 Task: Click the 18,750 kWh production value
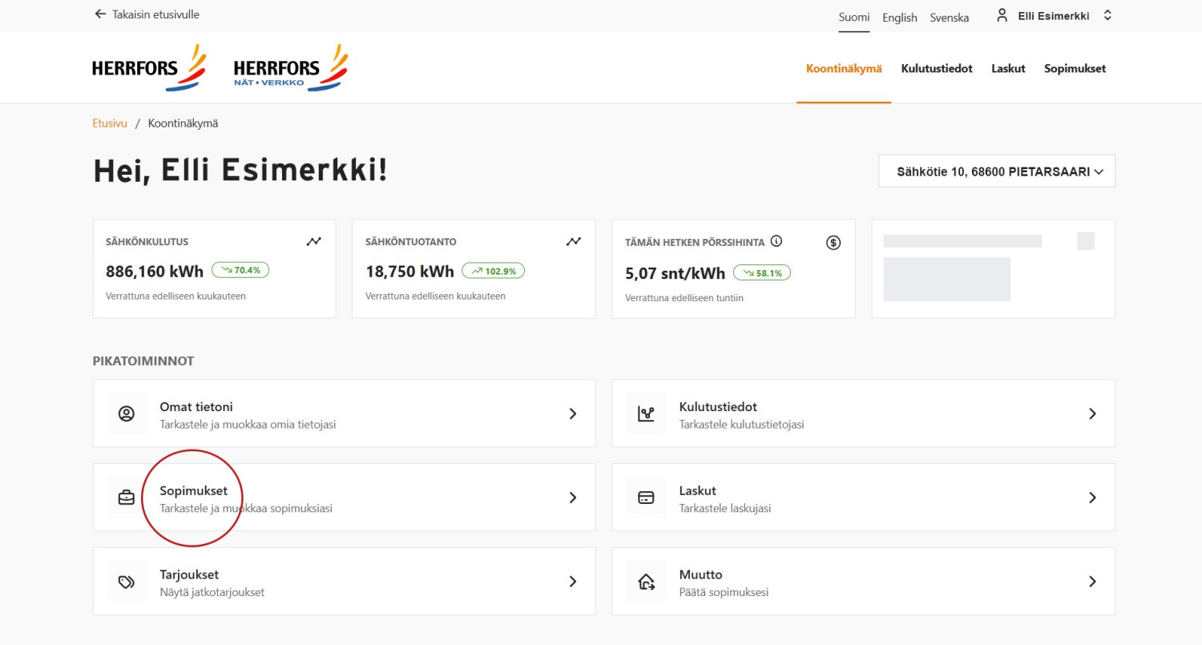(409, 271)
